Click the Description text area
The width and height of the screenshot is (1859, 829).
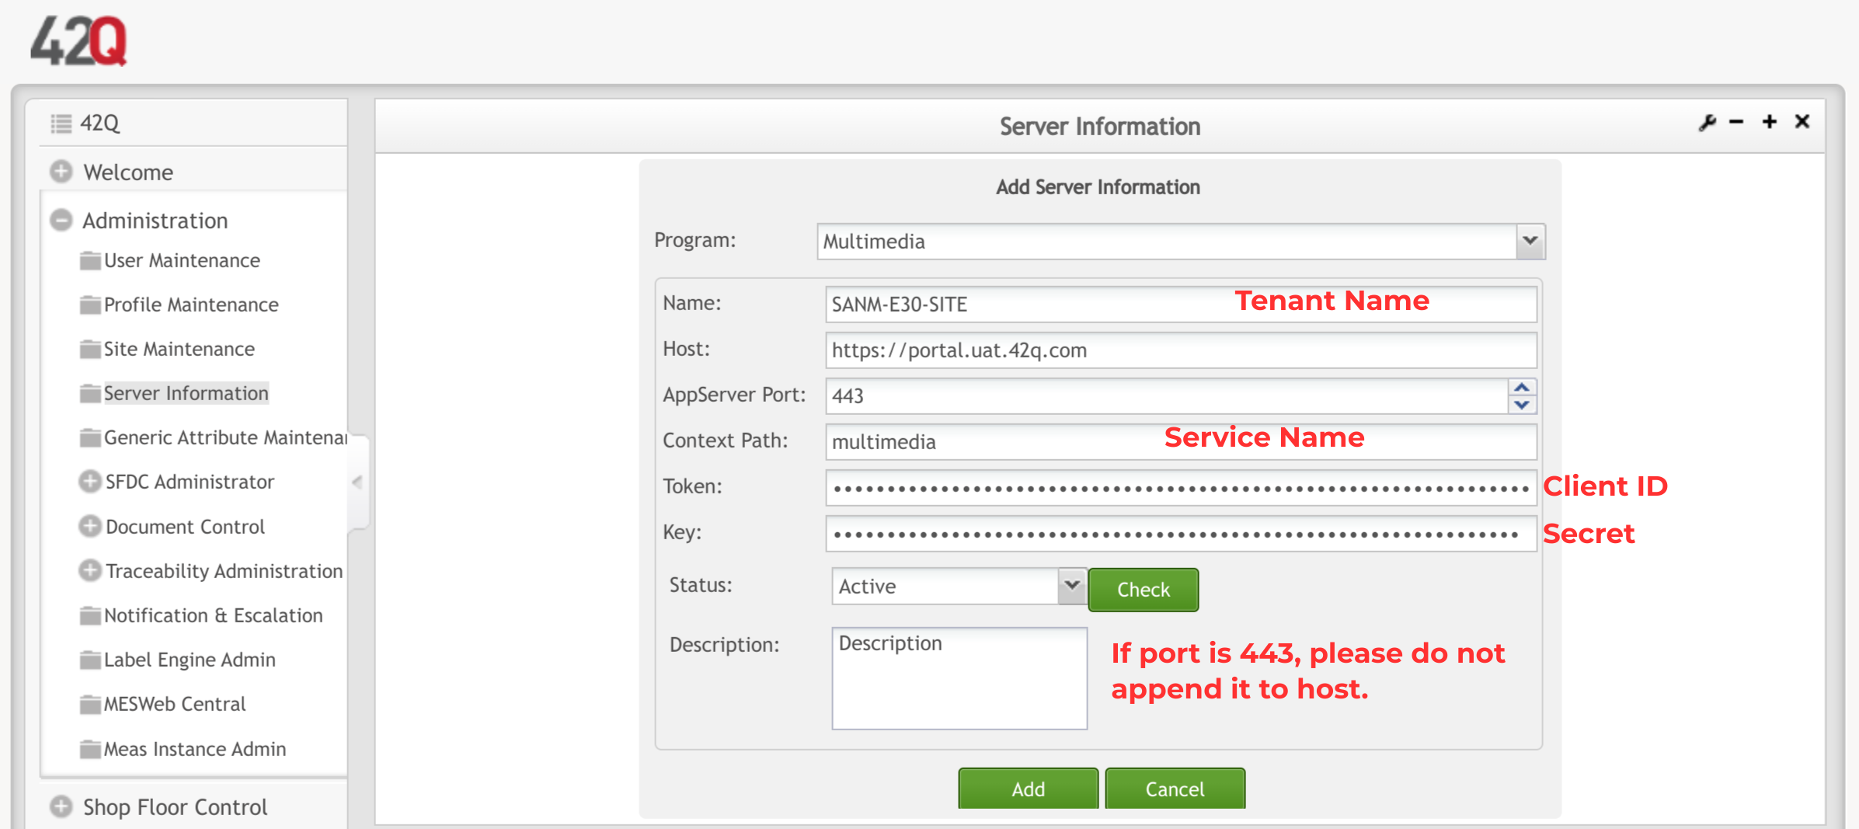[959, 678]
